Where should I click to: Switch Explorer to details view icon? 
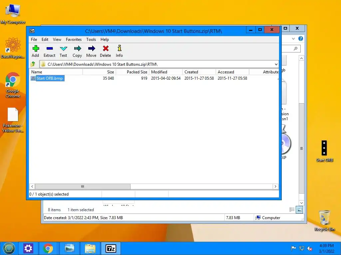(292, 210)
